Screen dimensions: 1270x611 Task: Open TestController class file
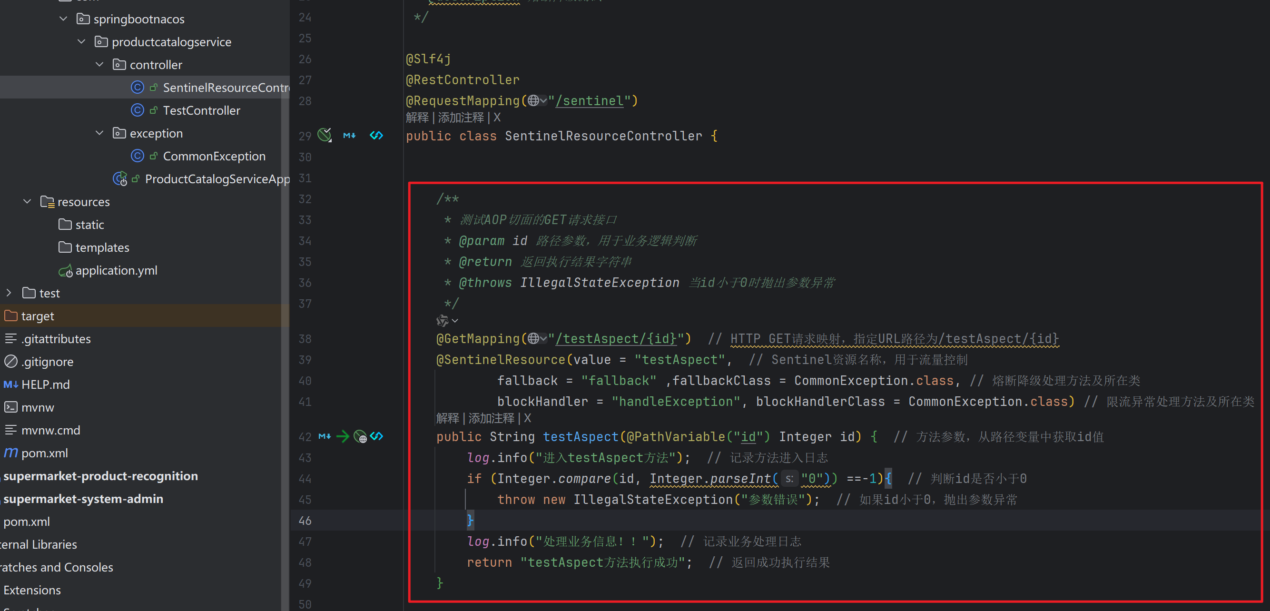pyautogui.click(x=201, y=110)
